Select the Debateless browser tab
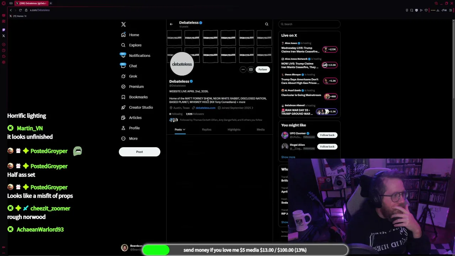Viewport: 455px width, 256px height. tap(31, 3)
